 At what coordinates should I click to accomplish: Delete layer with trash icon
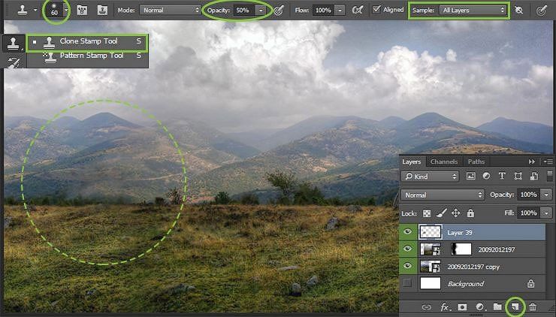(x=533, y=307)
